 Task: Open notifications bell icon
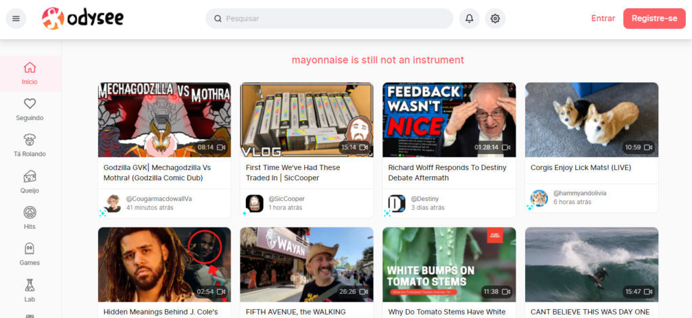pyautogui.click(x=470, y=18)
